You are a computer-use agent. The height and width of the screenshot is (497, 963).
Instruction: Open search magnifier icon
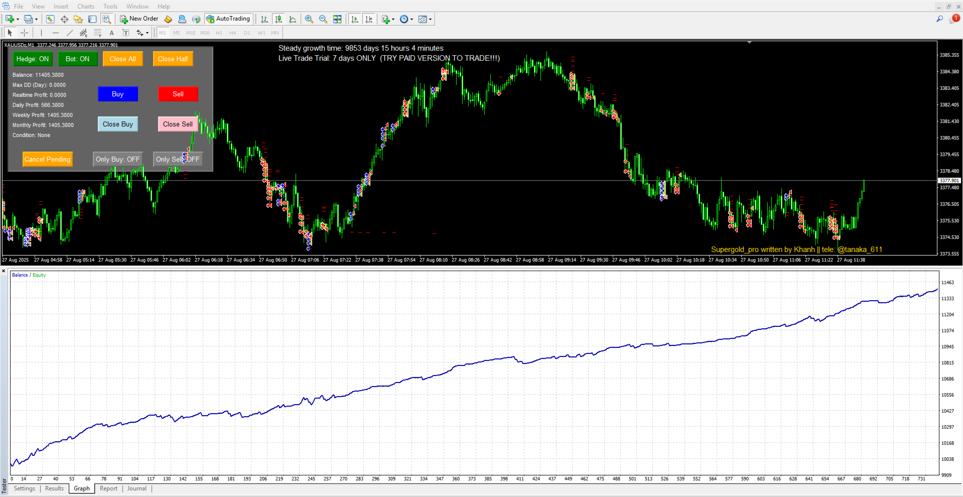tap(939, 19)
